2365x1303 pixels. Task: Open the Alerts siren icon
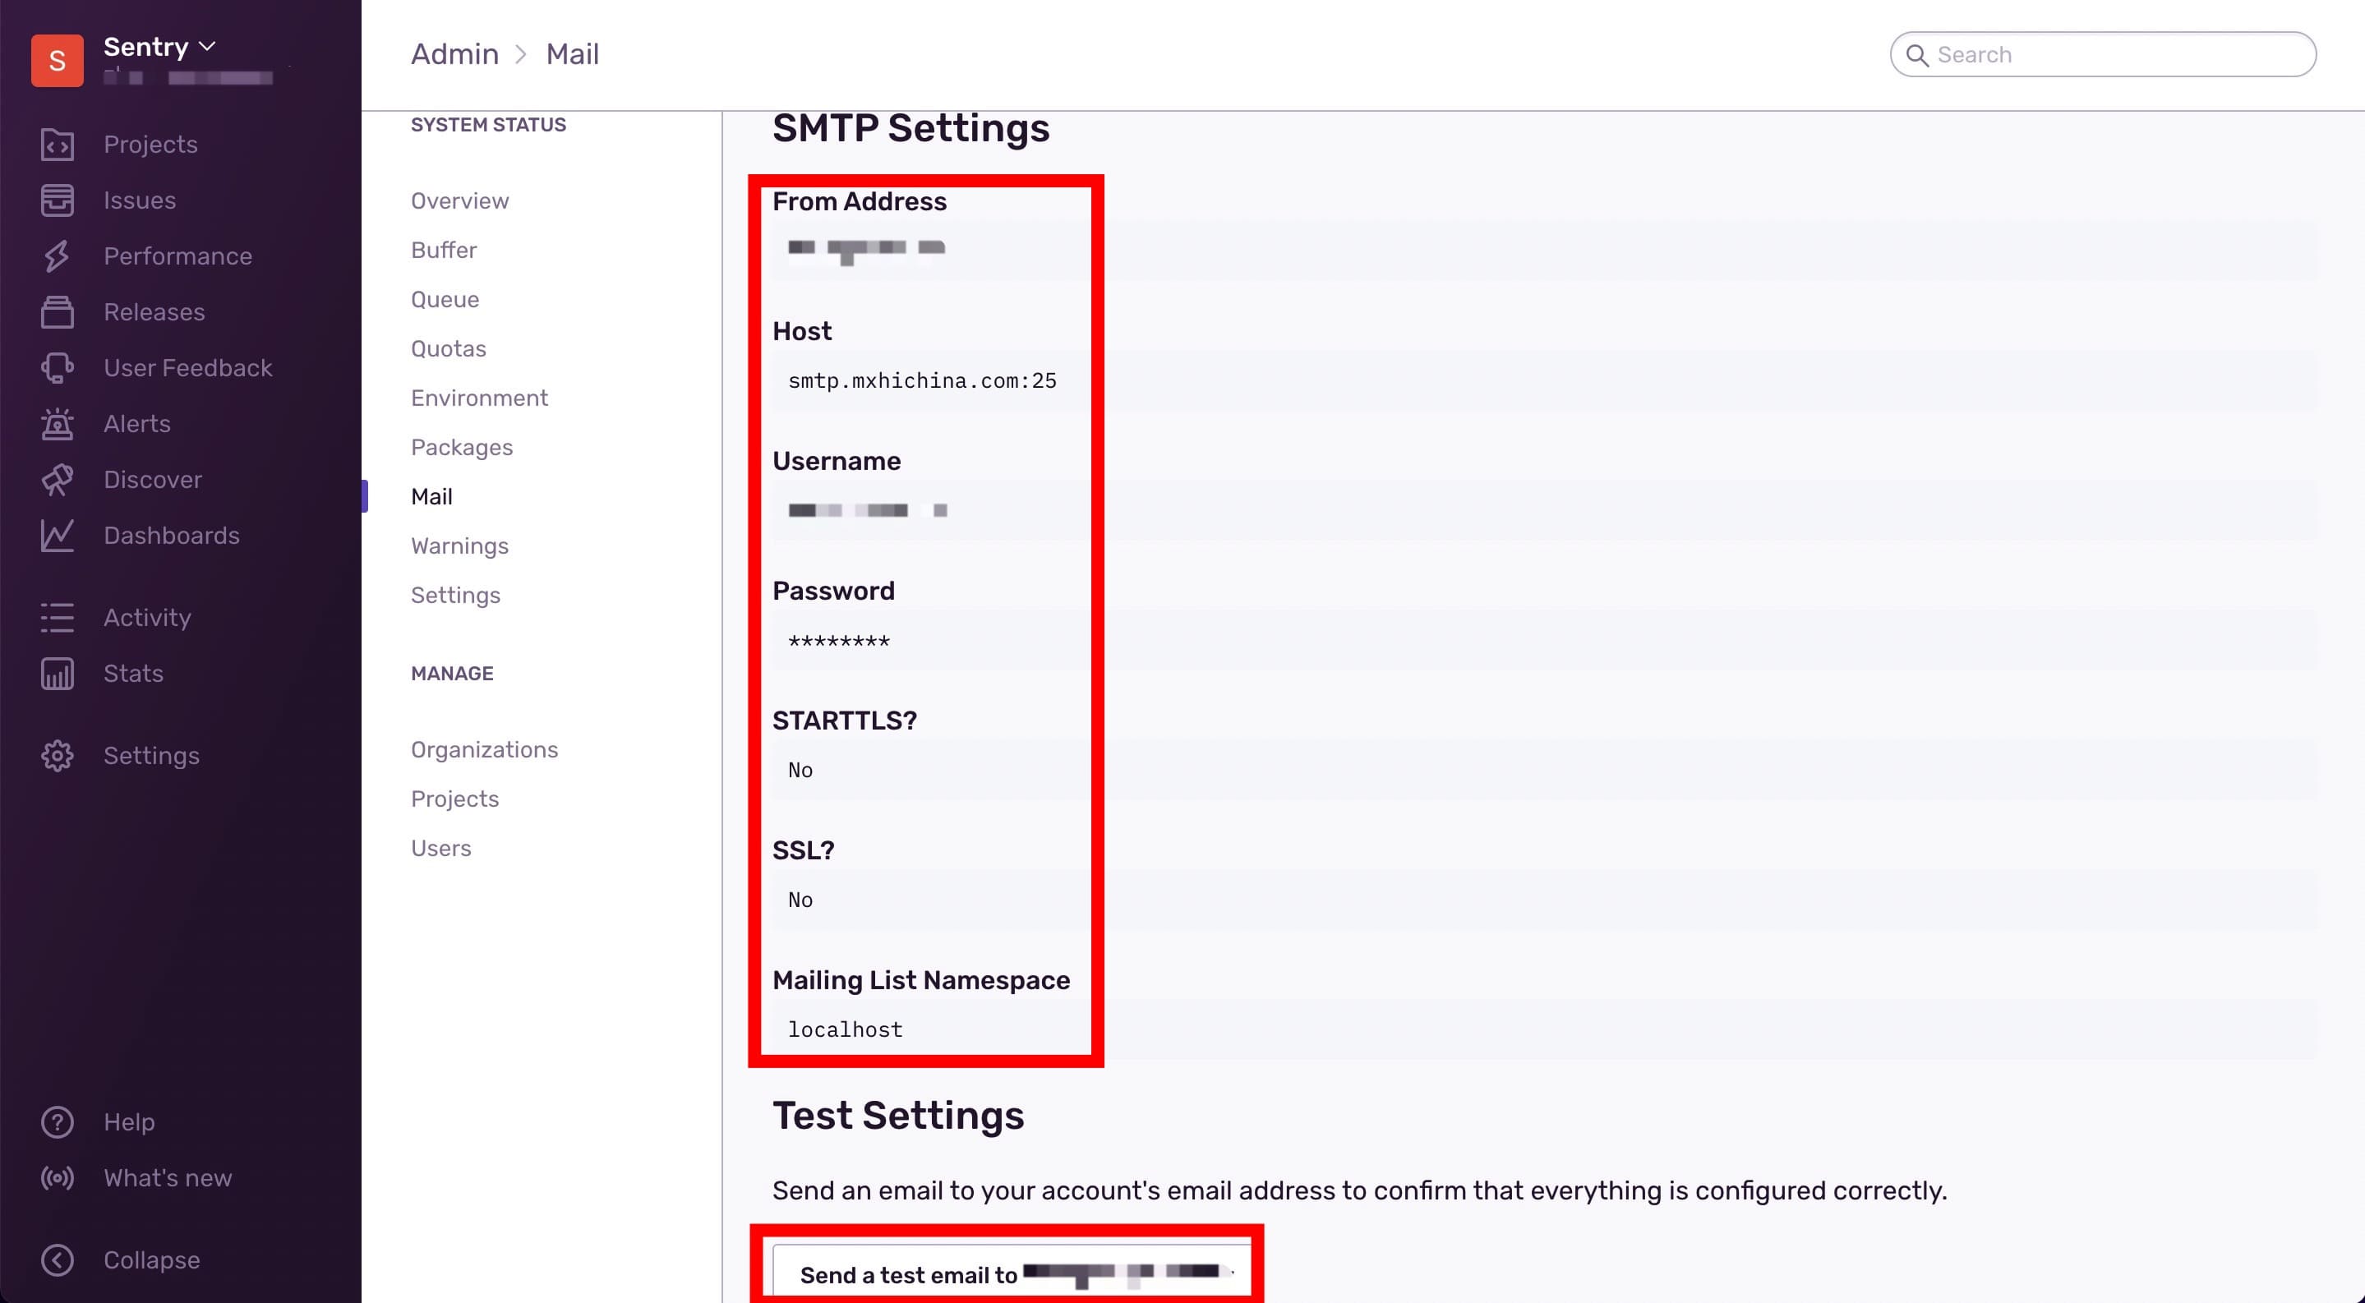pyautogui.click(x=57, y=424)
